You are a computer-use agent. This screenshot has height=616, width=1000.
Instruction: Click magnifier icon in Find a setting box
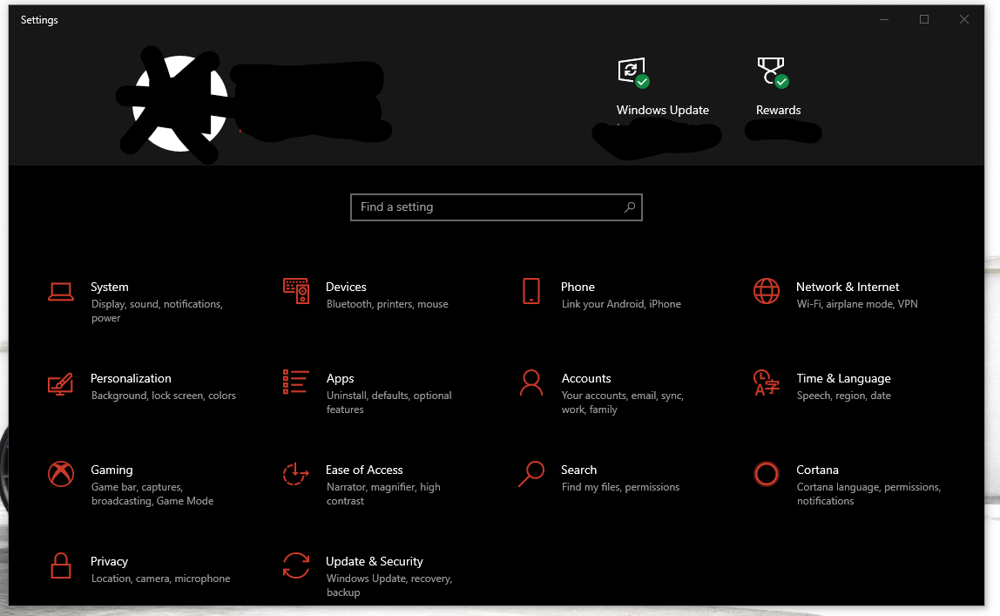tap(630, 207)
